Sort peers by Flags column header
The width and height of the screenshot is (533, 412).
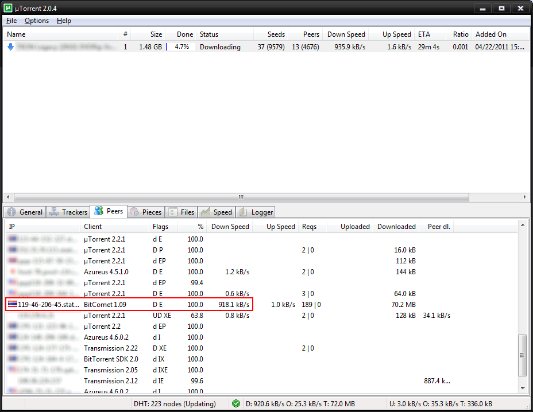(161, 227)
